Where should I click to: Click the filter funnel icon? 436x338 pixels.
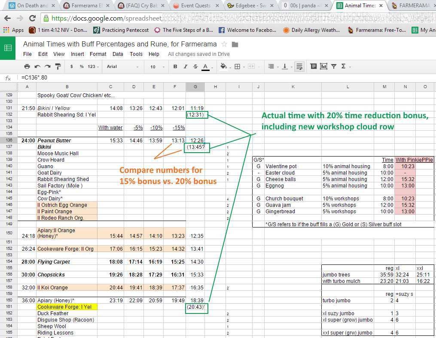tap(334, 67)
